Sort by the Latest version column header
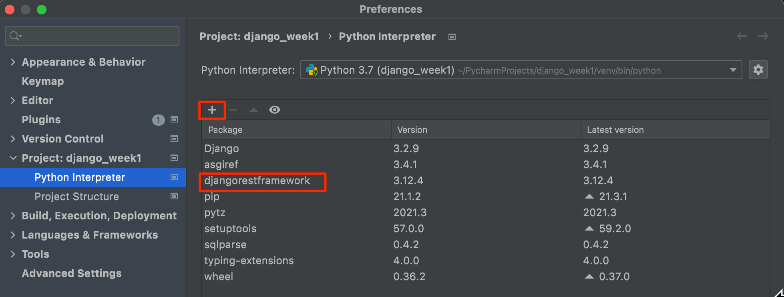The height and width of the screenshot is (297, 784). point(675,130)
